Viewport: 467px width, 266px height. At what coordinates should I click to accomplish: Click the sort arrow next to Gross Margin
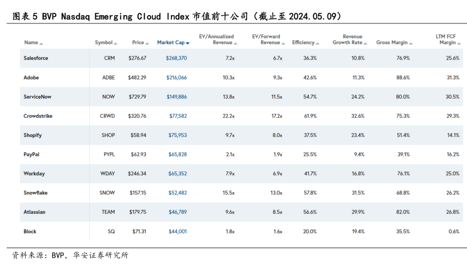412,43
